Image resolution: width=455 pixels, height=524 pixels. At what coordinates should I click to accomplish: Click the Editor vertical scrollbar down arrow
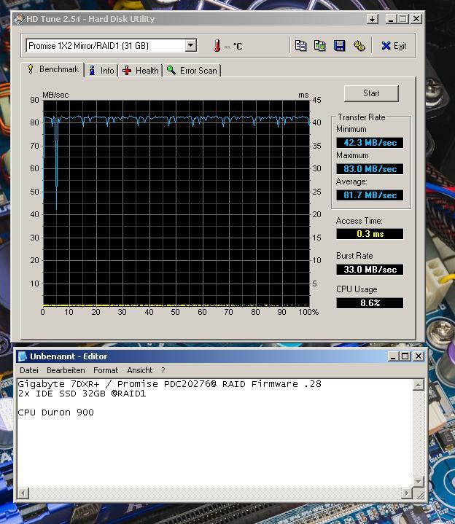coord(419,481)
